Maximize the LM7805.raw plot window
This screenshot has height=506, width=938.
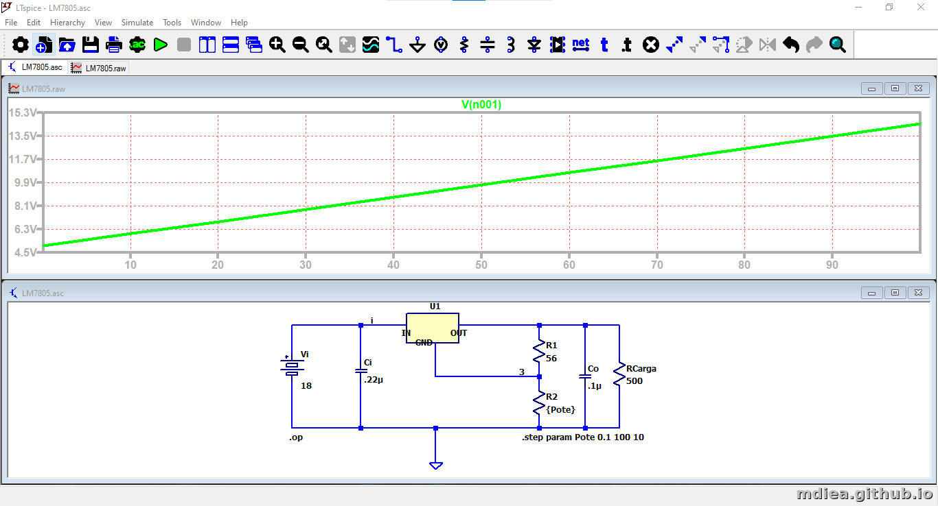click(895, 88)
